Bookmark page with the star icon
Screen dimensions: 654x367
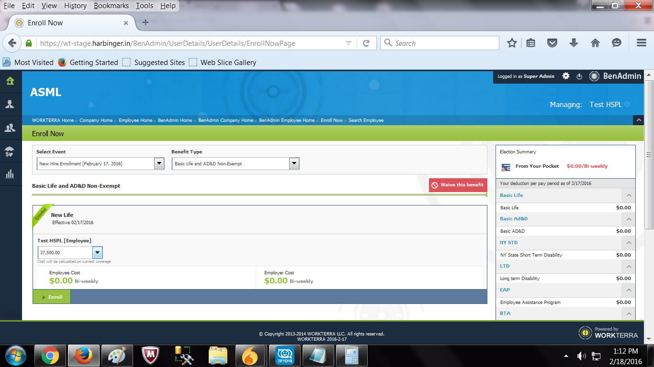512,43
